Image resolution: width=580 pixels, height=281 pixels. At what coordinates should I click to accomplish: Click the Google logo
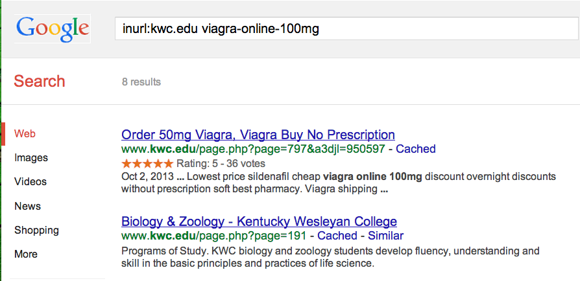[x=53, y=29]
